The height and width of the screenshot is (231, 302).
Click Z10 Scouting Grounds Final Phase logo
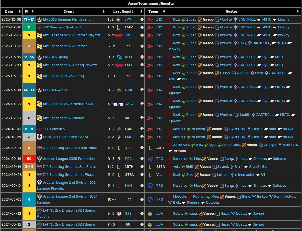pyautogui.click(x=39, y=148)
